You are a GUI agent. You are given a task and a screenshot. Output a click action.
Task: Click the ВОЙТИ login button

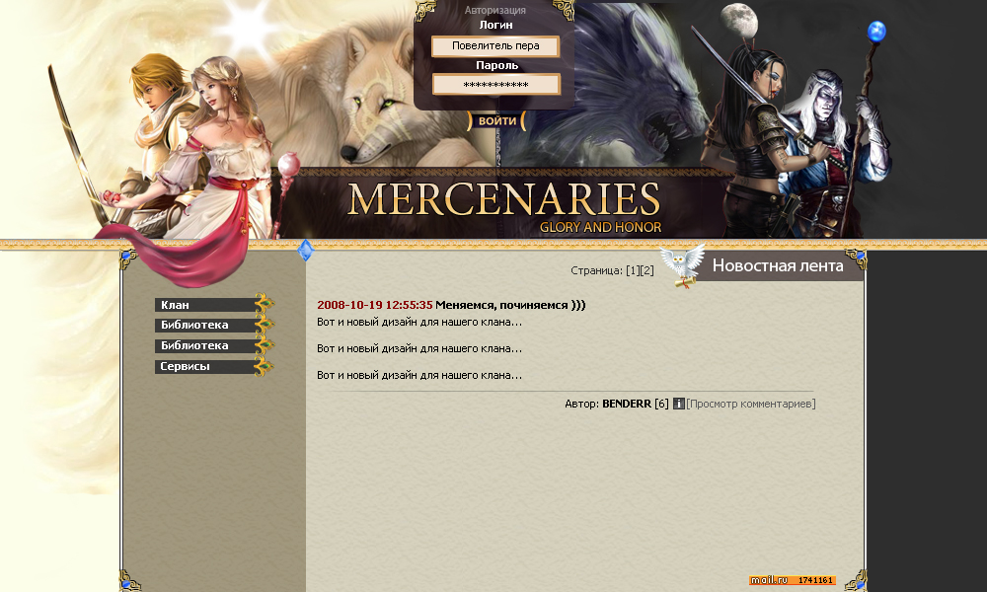(x=496, y=120)
